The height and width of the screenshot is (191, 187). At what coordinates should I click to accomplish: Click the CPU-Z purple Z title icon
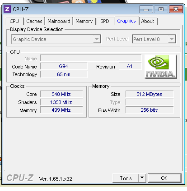7,9
